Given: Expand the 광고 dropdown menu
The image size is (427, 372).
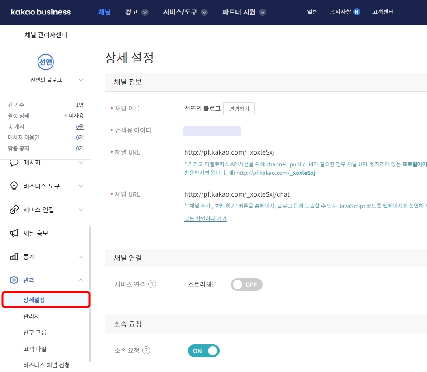Looking at the screenshot, I should pos(136,12).
